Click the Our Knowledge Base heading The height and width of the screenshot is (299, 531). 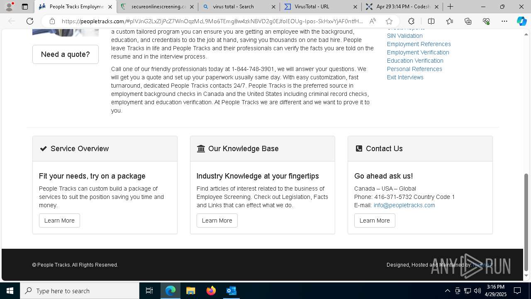[x=244, y=149]
